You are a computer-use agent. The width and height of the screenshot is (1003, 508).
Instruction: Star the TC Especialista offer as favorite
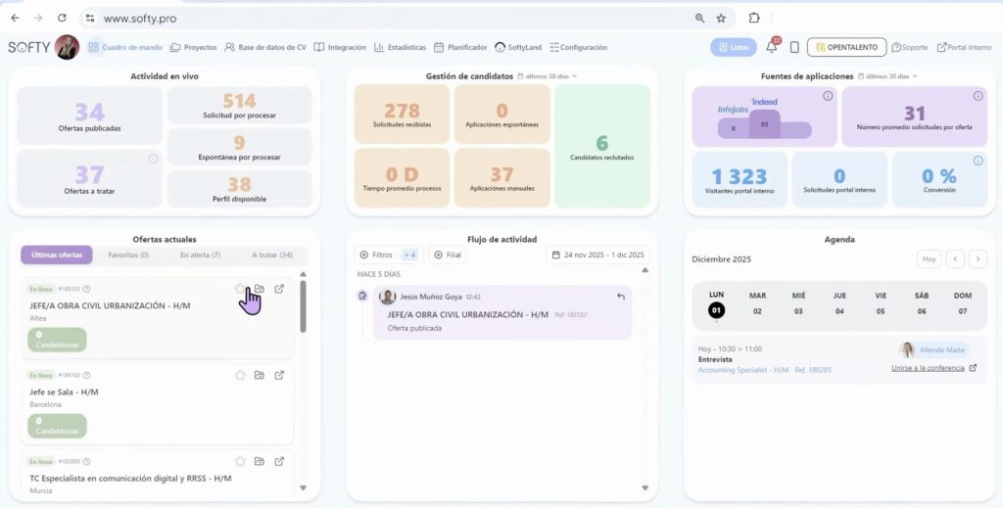click(240, 461)
